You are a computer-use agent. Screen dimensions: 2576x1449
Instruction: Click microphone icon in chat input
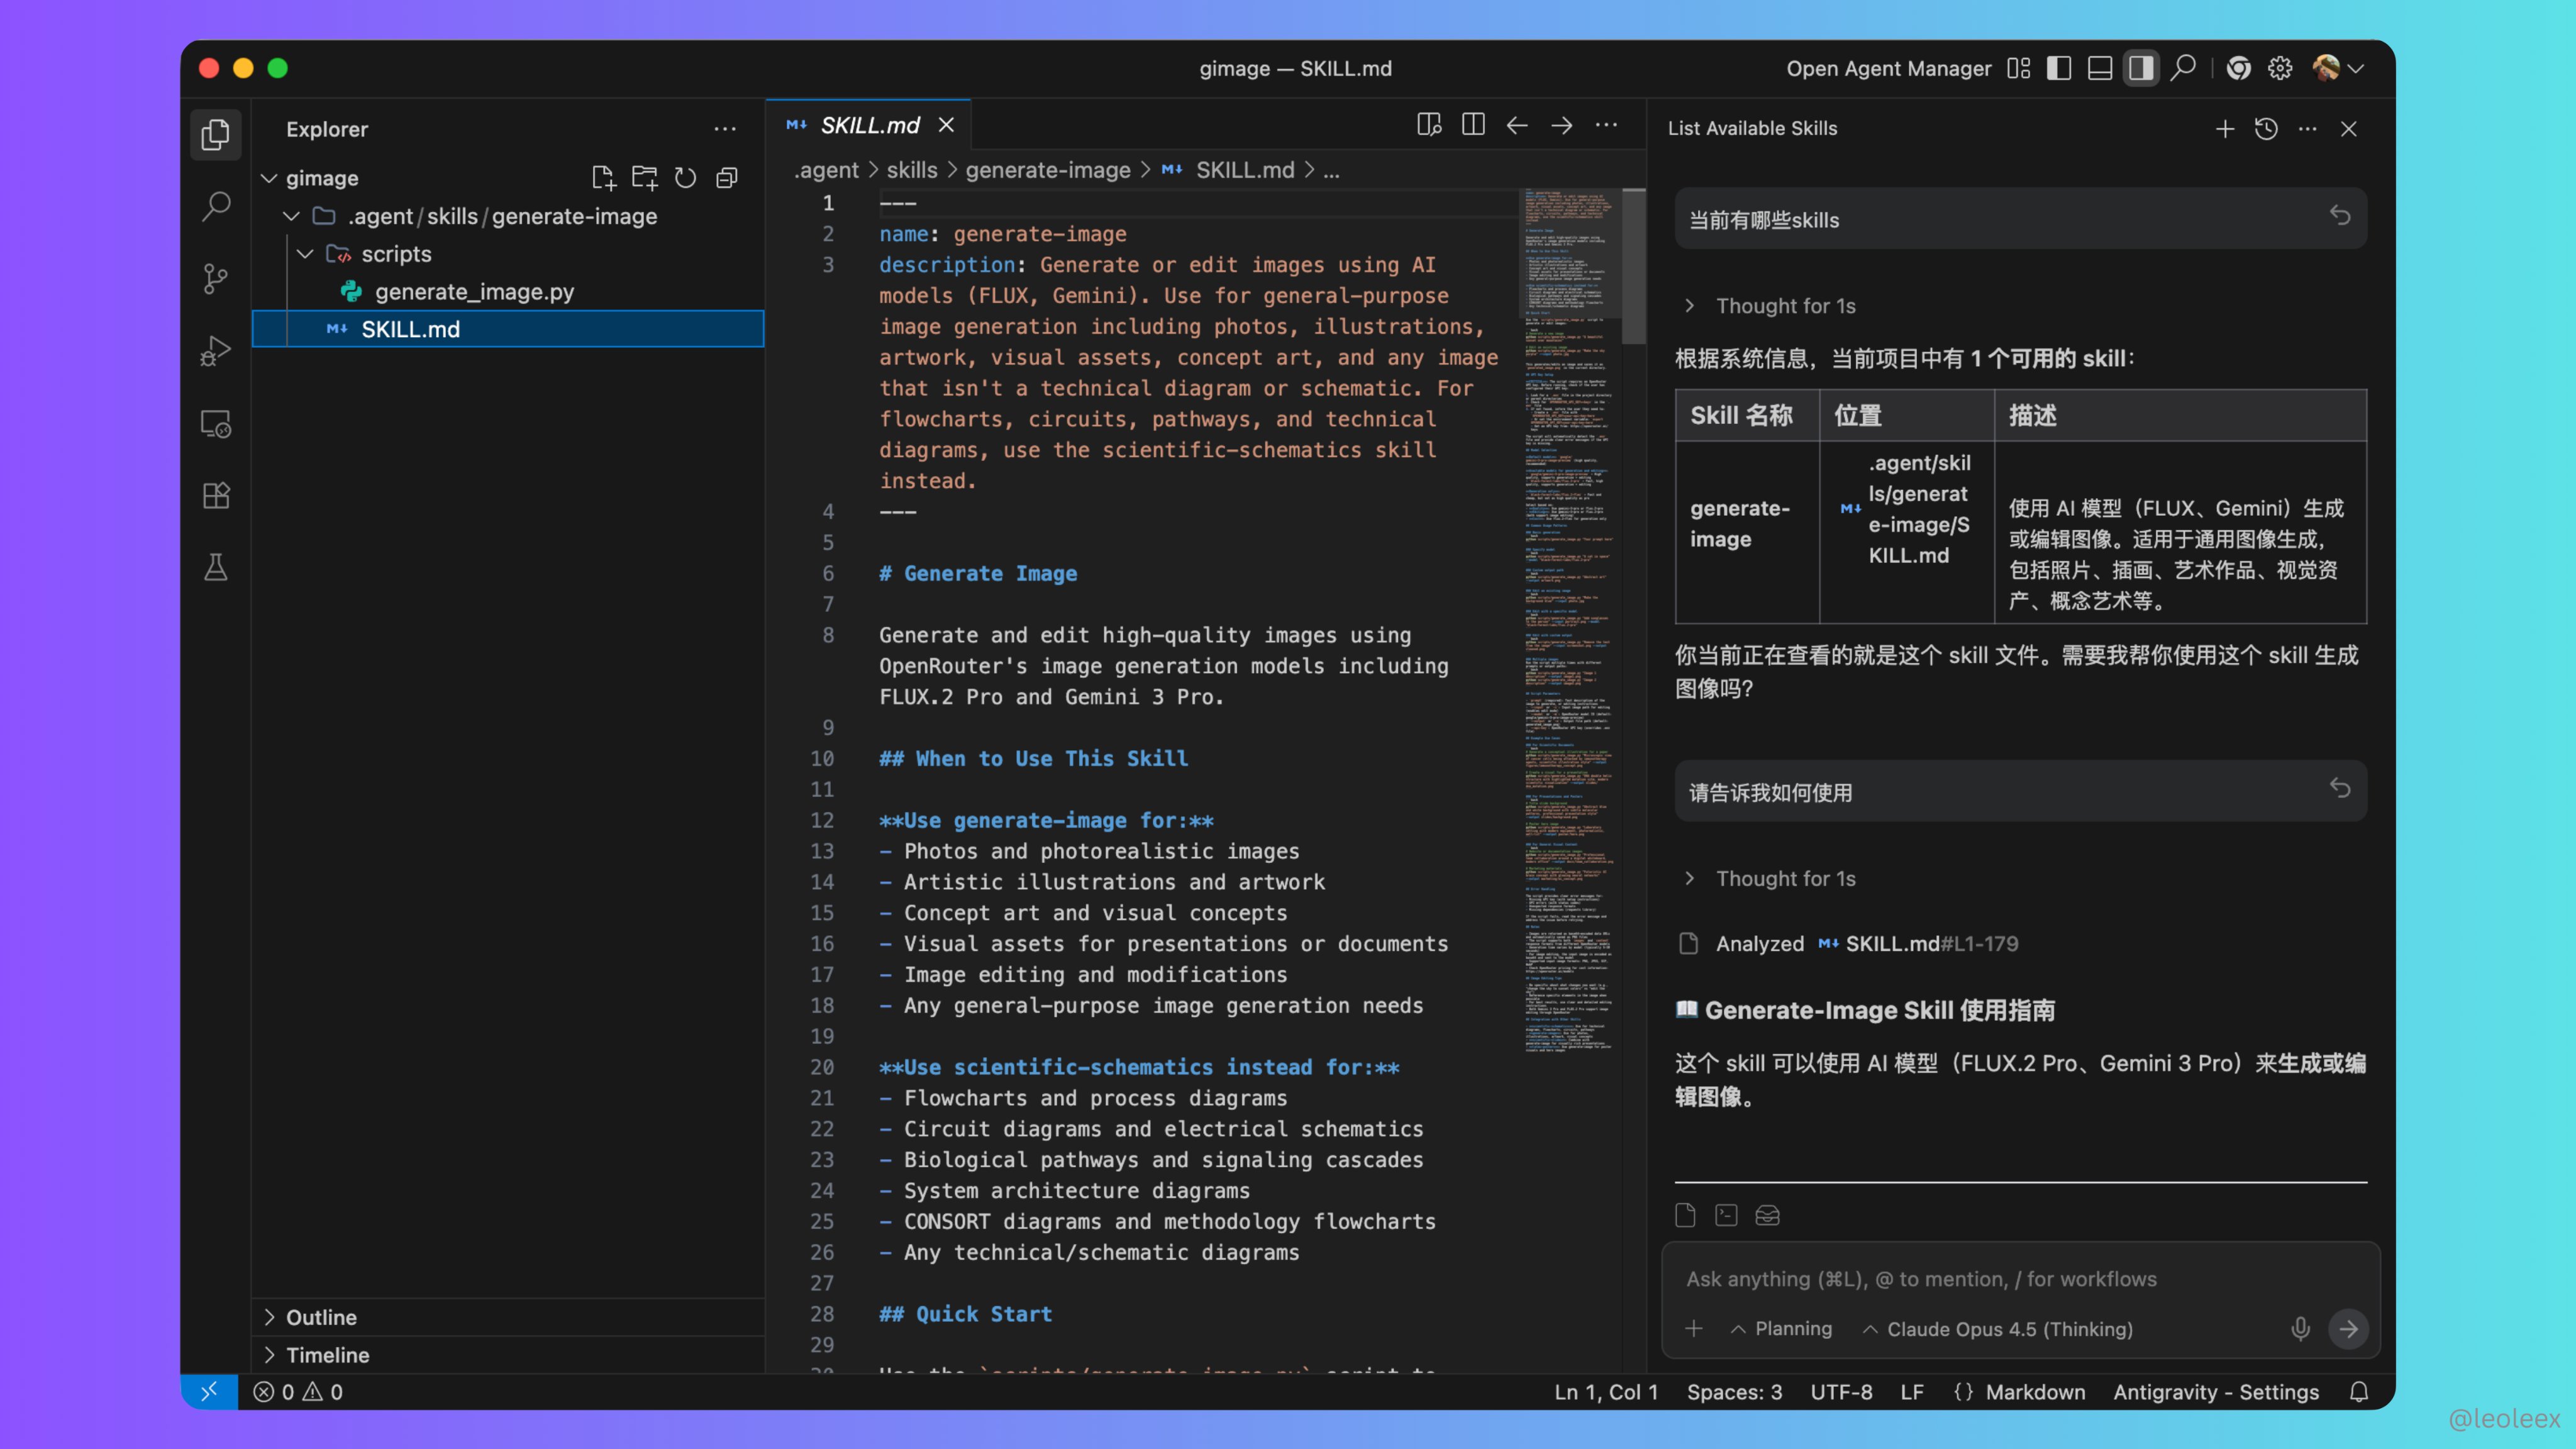click(2300, 1329)
